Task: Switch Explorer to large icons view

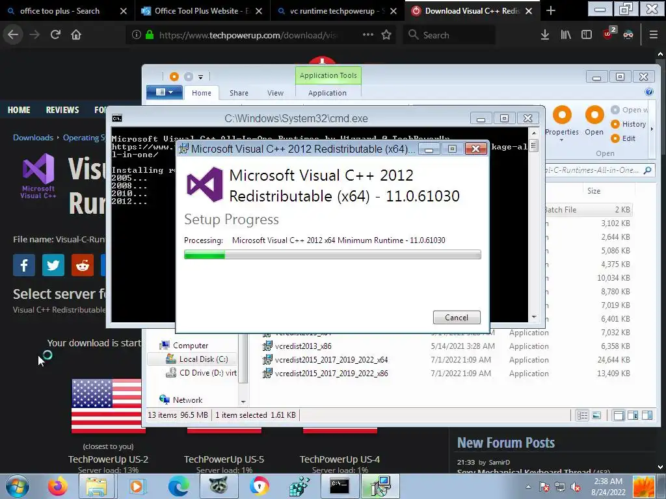Action: coord(597,415)
